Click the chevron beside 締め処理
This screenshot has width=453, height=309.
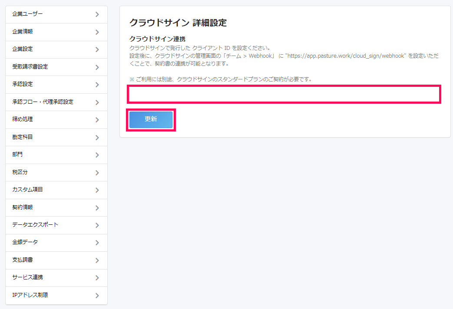[97, 120]
